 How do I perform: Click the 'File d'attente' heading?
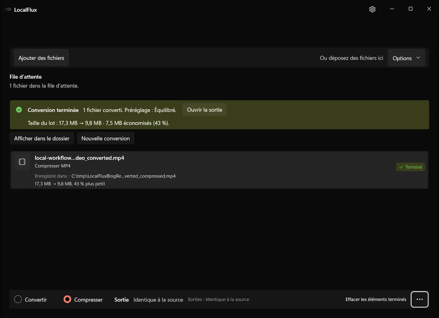coord(26,77)
